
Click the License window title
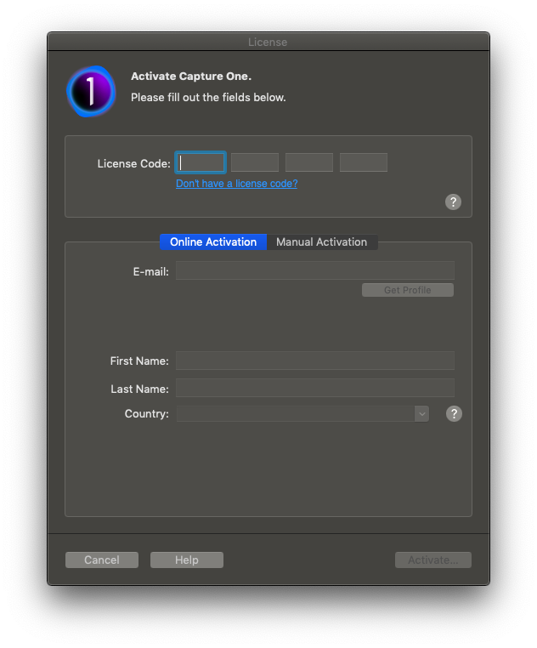pyautogui.click(x=268, y=43)
